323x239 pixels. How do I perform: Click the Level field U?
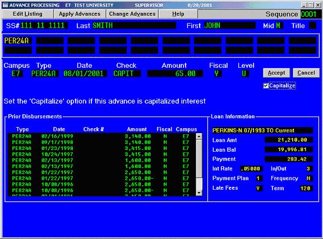(245, 73)
